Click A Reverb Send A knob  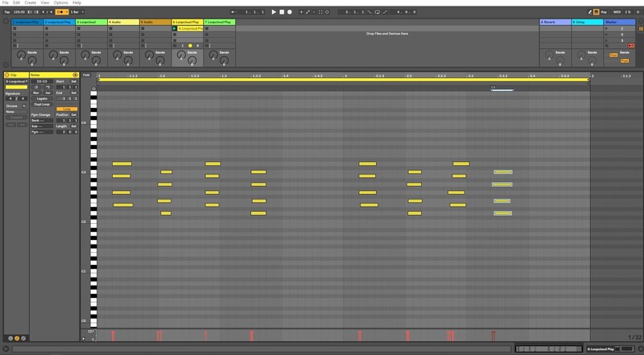coord(549,55)
